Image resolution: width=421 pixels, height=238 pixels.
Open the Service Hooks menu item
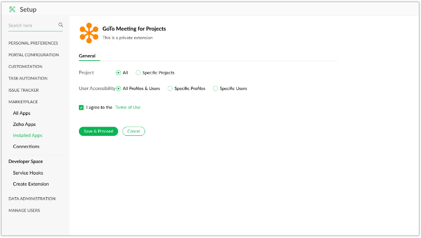[x=28, y=173]
